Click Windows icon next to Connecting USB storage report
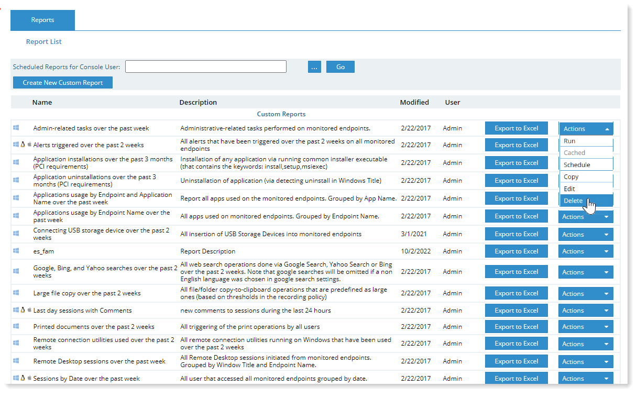The height and width of the screenshot is (398, 637). [x=16, y=234]
